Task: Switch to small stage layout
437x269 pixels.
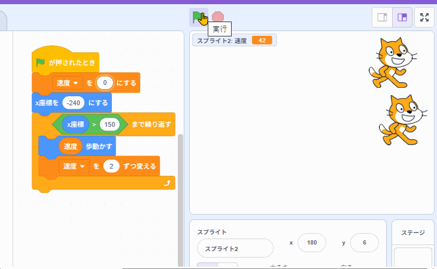Action: pos(382,17)
